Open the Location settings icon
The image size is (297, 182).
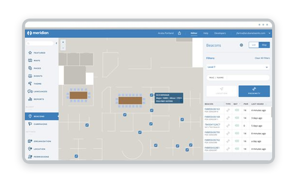30,149
